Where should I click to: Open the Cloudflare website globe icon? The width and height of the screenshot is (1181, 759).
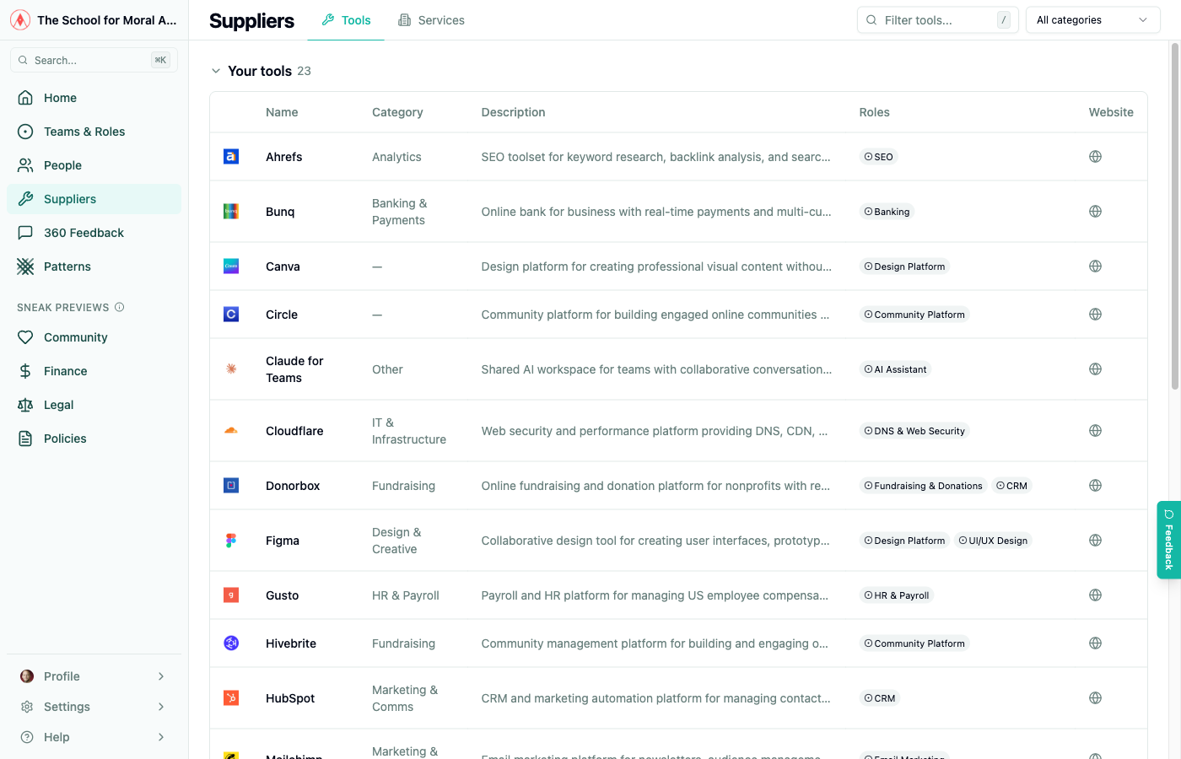tap(1095, 431)
